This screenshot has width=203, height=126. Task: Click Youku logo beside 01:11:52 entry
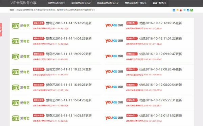coord(114,118)
